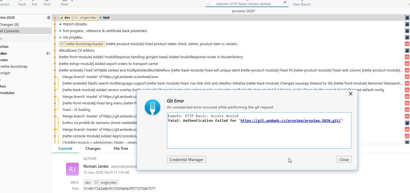The image size is (410, 193).
Task: Click the Fork logo in the Git Error dialog
Action: pyautogui.click(x=153, y=107)
